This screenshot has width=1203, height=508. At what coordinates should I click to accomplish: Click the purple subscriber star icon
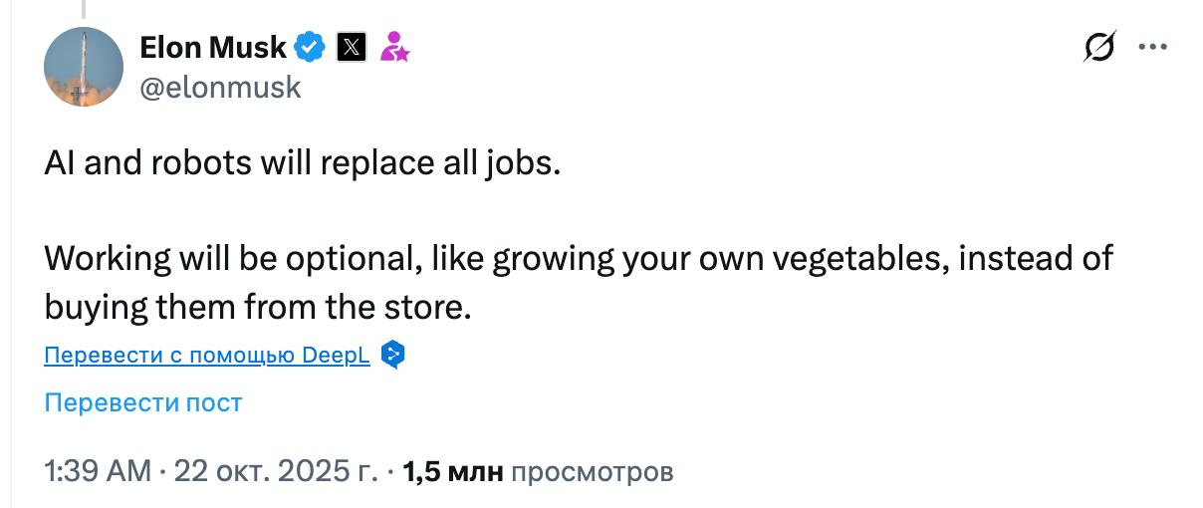pos(395,47)
